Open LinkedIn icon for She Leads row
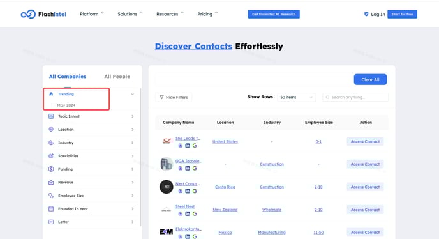 tap(188, 146)
